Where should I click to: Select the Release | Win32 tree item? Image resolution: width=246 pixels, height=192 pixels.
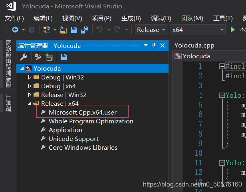64,95
